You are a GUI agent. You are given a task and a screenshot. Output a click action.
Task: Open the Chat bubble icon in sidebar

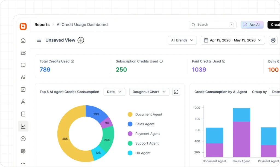pyautogui.click(x=23, y=65)
